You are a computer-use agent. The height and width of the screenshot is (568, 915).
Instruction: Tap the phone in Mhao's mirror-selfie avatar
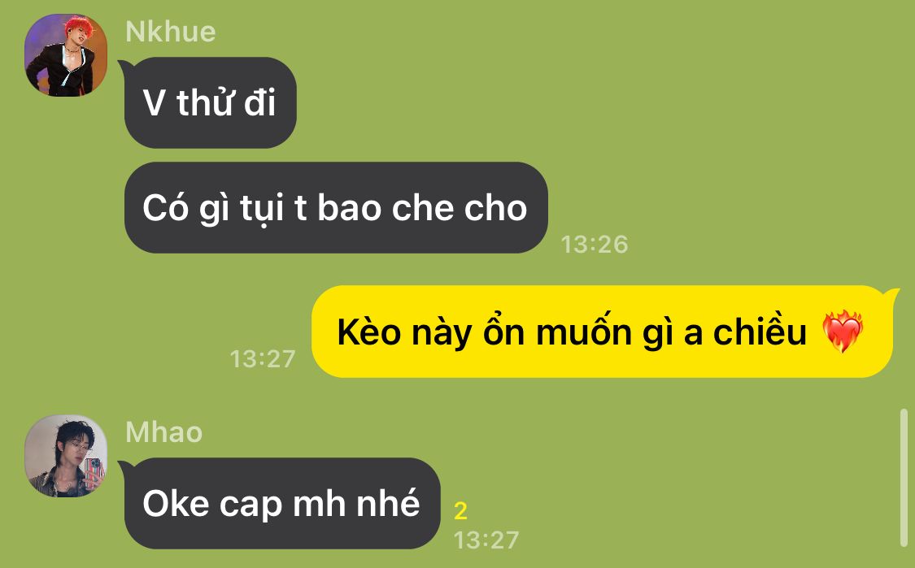[x=94, y=472]
